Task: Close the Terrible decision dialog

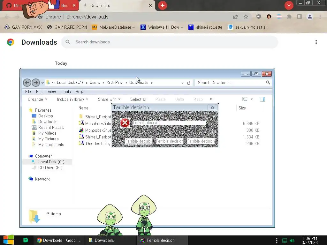Action: point(212,107)
